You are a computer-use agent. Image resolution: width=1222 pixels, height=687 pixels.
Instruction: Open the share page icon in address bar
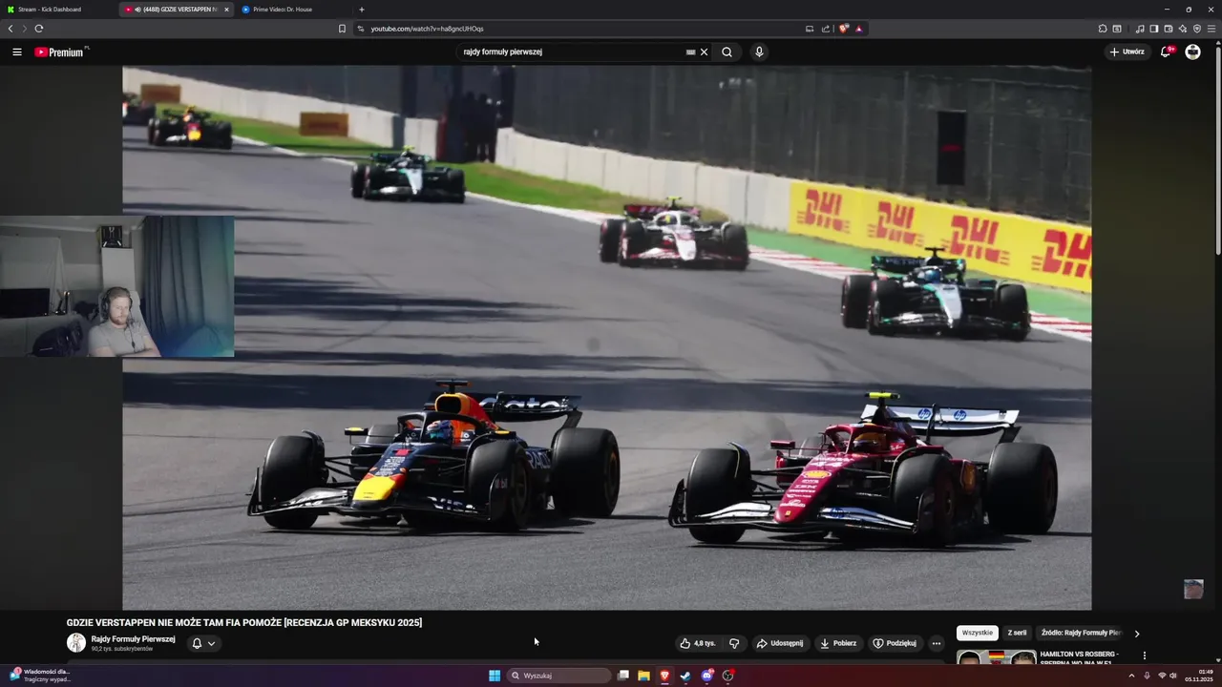pyautogui.click(x=825, y=29)
